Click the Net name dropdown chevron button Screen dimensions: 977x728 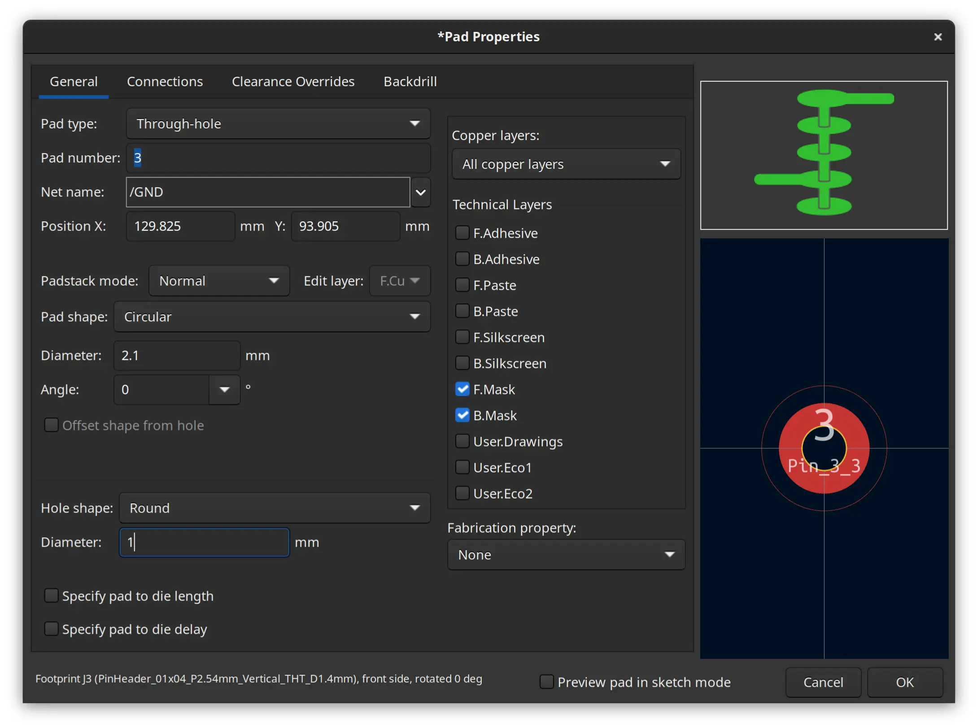(x=420, y=192)
